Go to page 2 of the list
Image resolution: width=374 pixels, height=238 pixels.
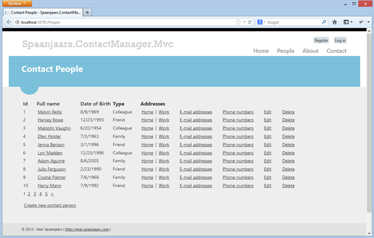pyautogui.click(x=29, y=194)
